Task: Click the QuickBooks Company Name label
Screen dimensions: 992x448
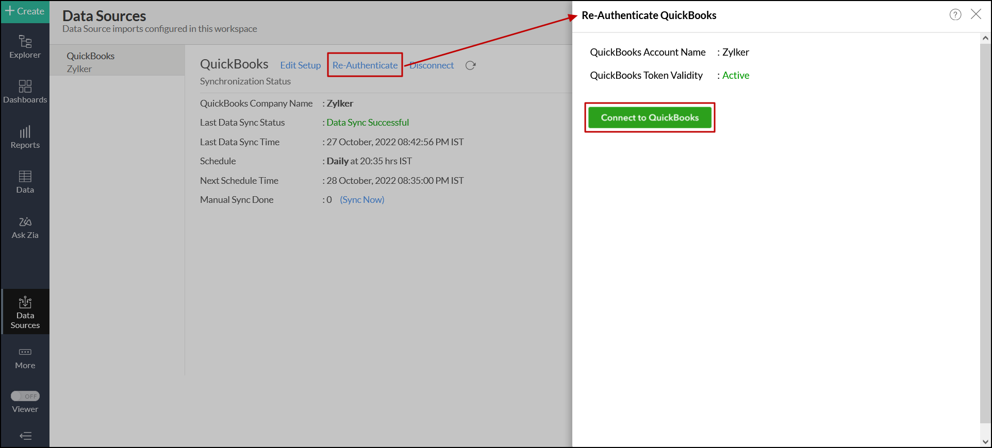Action: click(256, 104)
